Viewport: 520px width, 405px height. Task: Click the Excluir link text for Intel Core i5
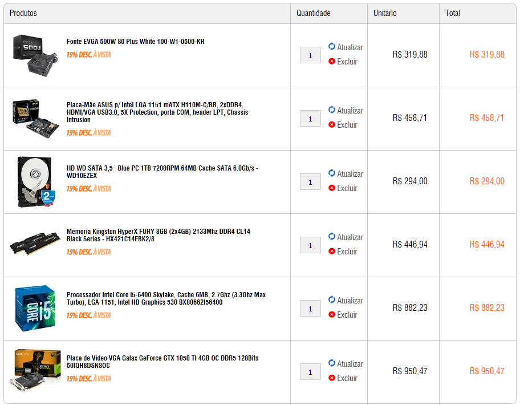[347, 315]
